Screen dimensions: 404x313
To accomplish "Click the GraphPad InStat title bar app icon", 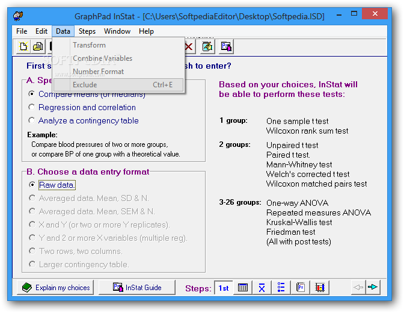I will (18, 16).
